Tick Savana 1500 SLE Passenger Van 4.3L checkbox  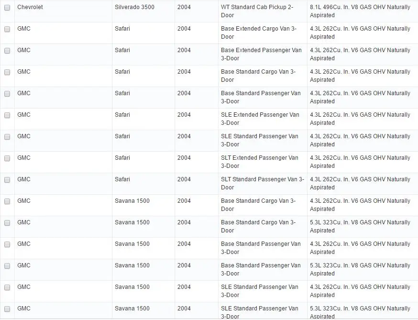pos(7,287)
